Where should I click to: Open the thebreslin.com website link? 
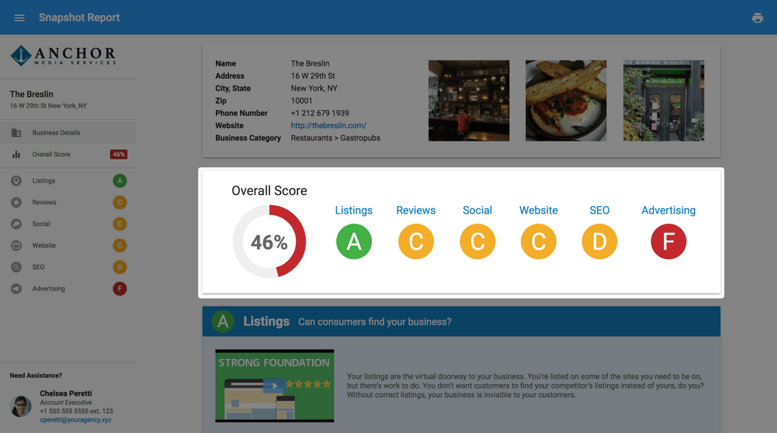pos(328,125)
